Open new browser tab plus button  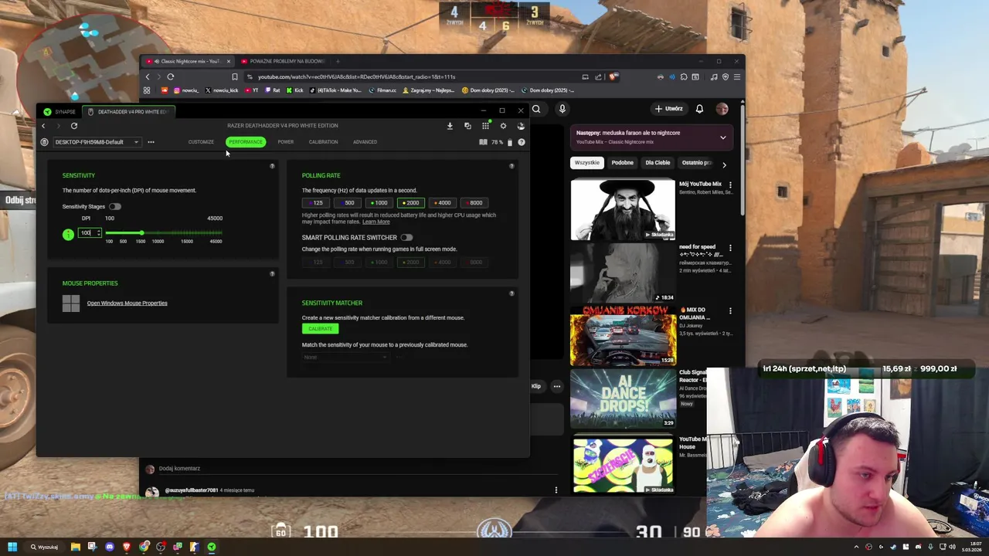338,61
